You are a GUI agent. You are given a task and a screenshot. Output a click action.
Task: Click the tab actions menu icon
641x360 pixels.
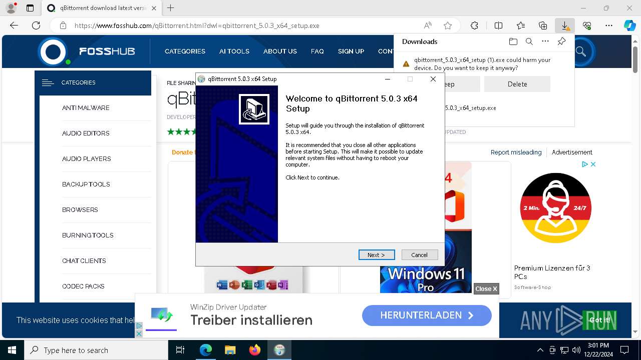(30, 8)
